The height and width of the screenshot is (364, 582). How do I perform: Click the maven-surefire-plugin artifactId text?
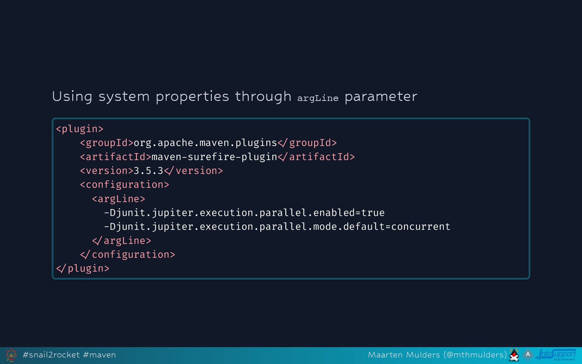(x=214, y=157)
